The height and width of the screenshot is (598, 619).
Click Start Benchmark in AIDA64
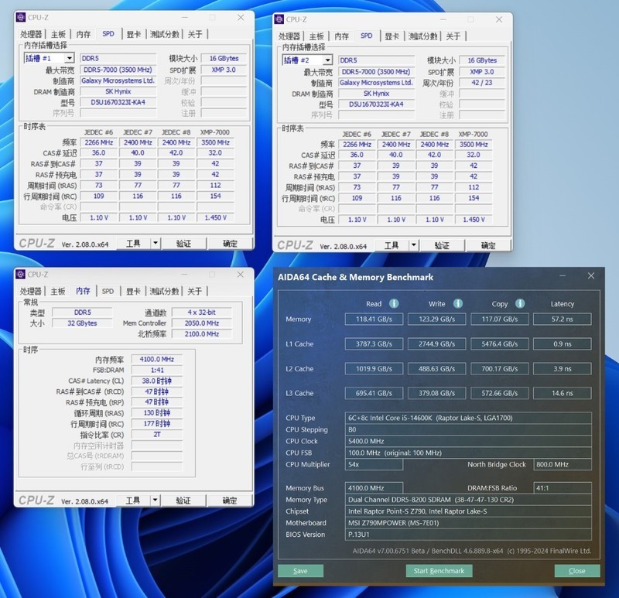click(x=438, y=570)
